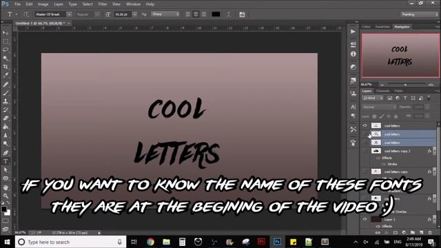Select the Paint Bucket tool
The width and height of the screenshot is (441, 248).
point(6,127)
